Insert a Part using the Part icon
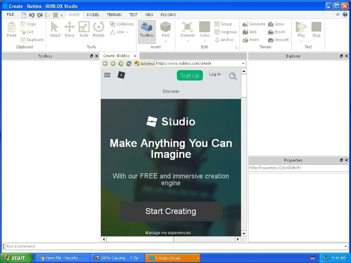This screenshot has width=351, height=263. point(166,27)
